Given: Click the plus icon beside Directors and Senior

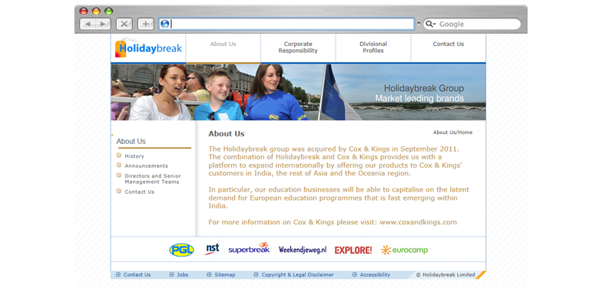Looking at the screenshot, I should point(119,175).
